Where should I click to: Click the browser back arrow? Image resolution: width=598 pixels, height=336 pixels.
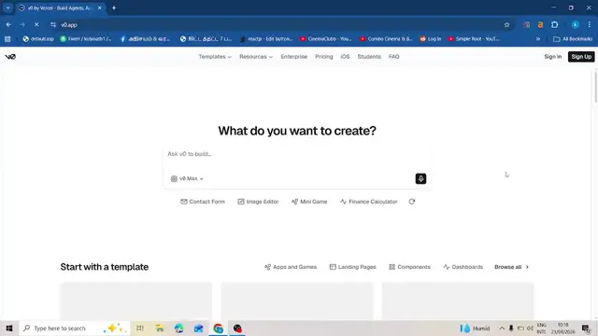click(x=8, y=25)
